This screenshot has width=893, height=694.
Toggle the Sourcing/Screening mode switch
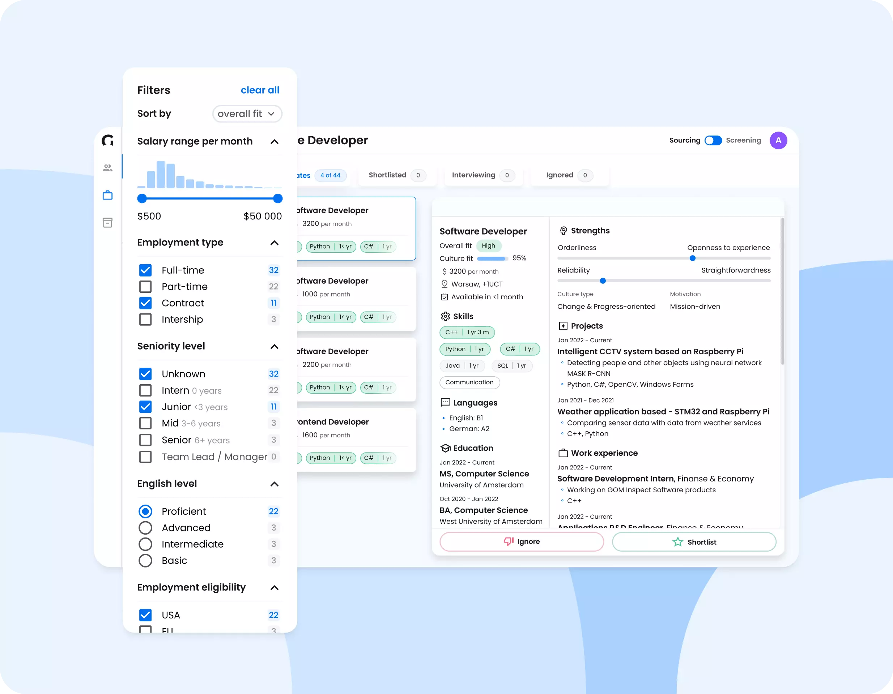[x=713, y=141]
